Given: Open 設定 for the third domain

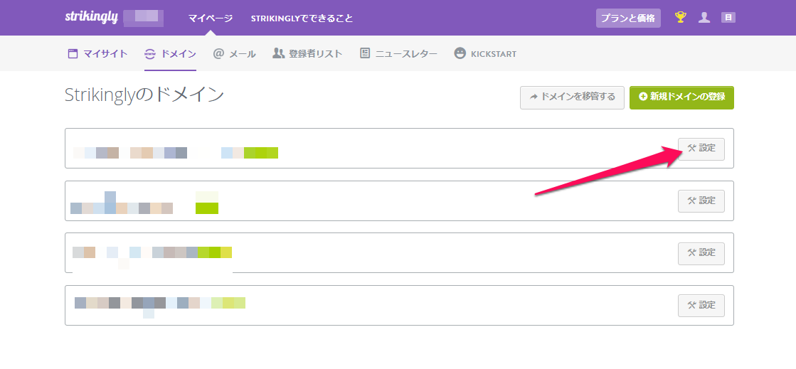Looking at the screenshot, I should point(701,253).
